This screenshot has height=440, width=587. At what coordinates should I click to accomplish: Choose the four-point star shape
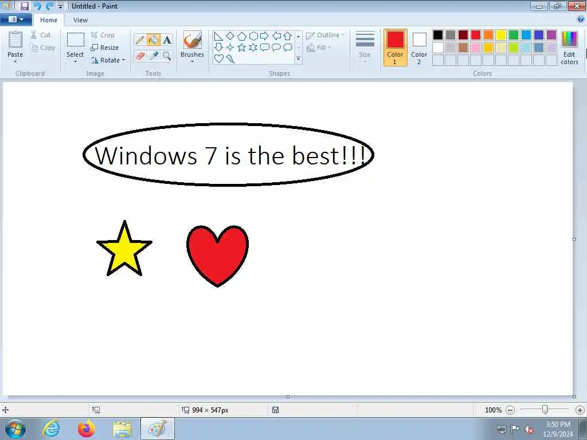[230, 48]
